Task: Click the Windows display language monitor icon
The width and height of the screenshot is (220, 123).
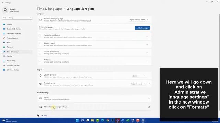Action: pyautogui.click(x=41, y=20)
